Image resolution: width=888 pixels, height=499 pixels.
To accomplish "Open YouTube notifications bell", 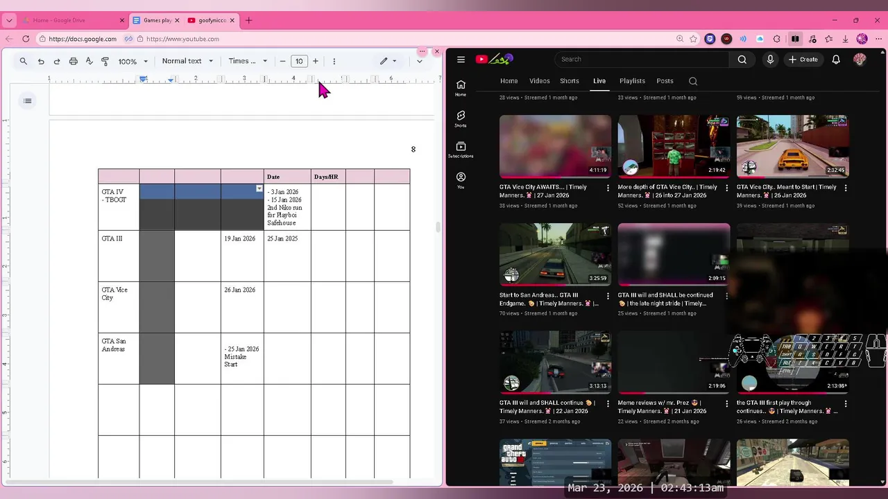I will click(x=836, y=60).
